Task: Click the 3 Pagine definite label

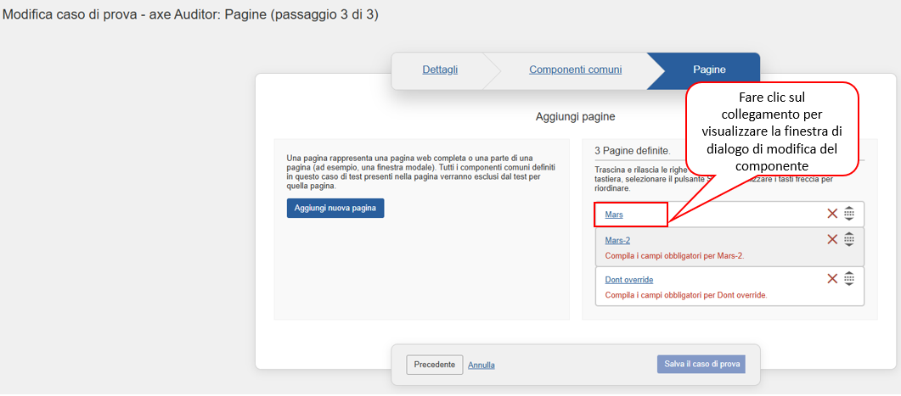Action: (632, 151)
